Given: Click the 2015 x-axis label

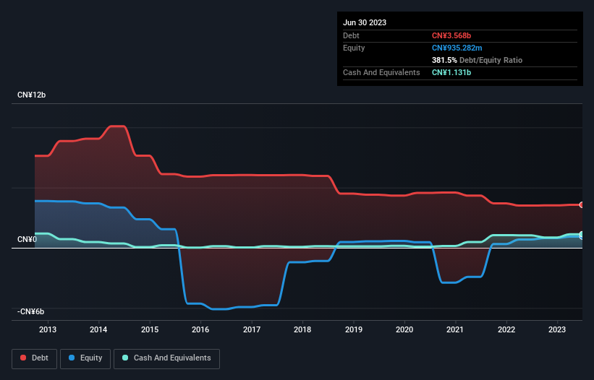Looking at the screenshot, I should point(150,329).
